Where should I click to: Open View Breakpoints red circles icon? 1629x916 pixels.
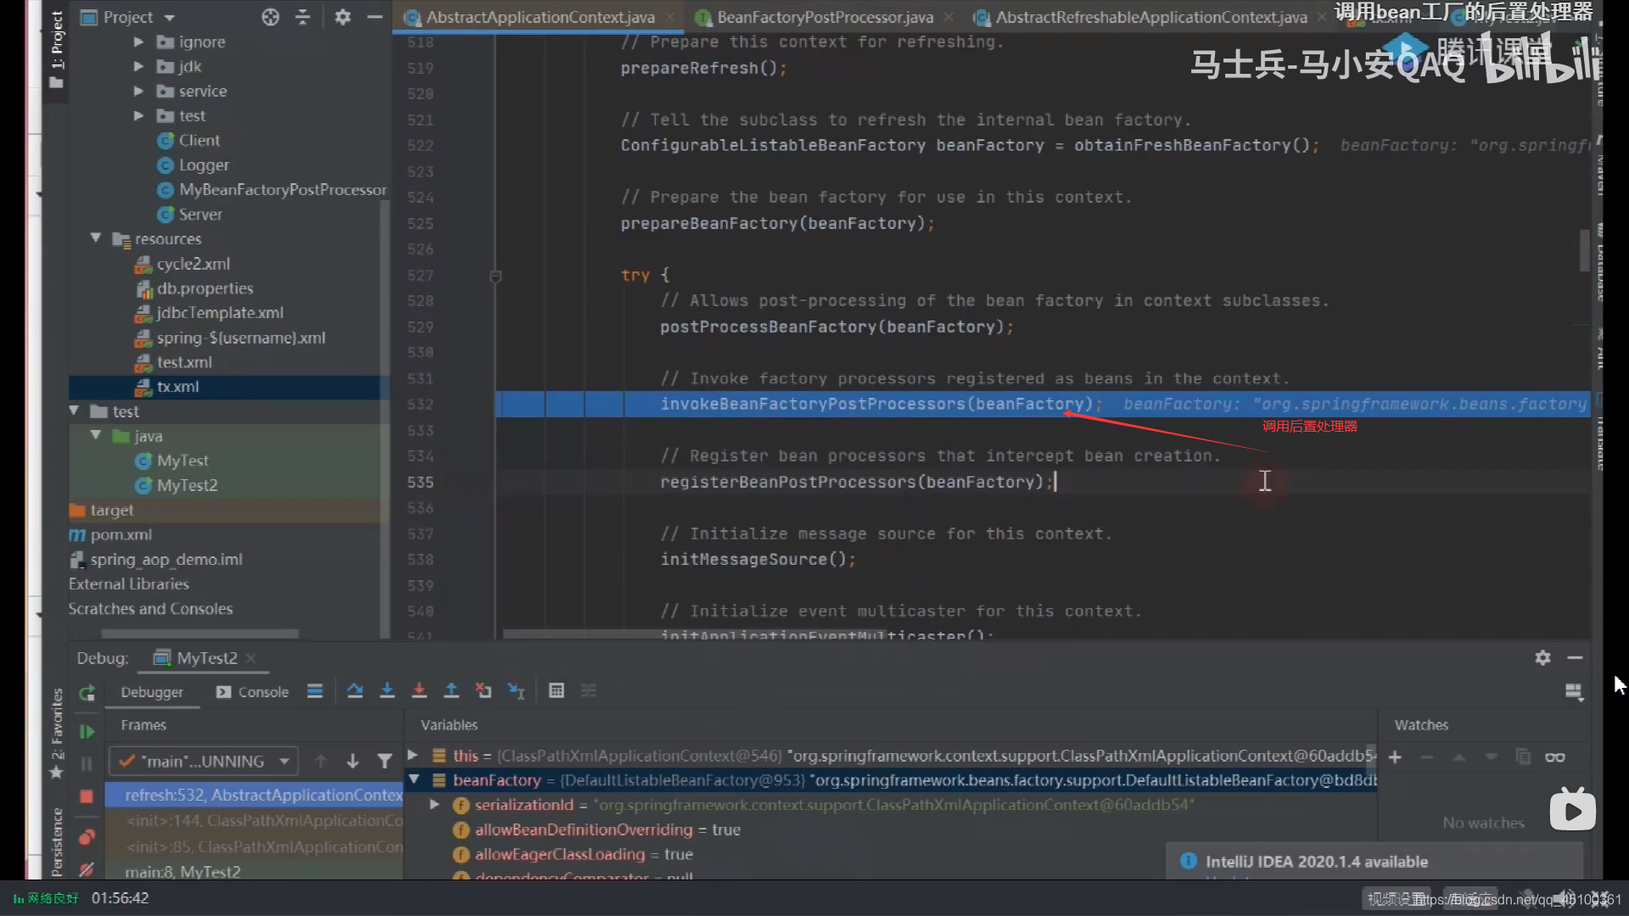87,837
